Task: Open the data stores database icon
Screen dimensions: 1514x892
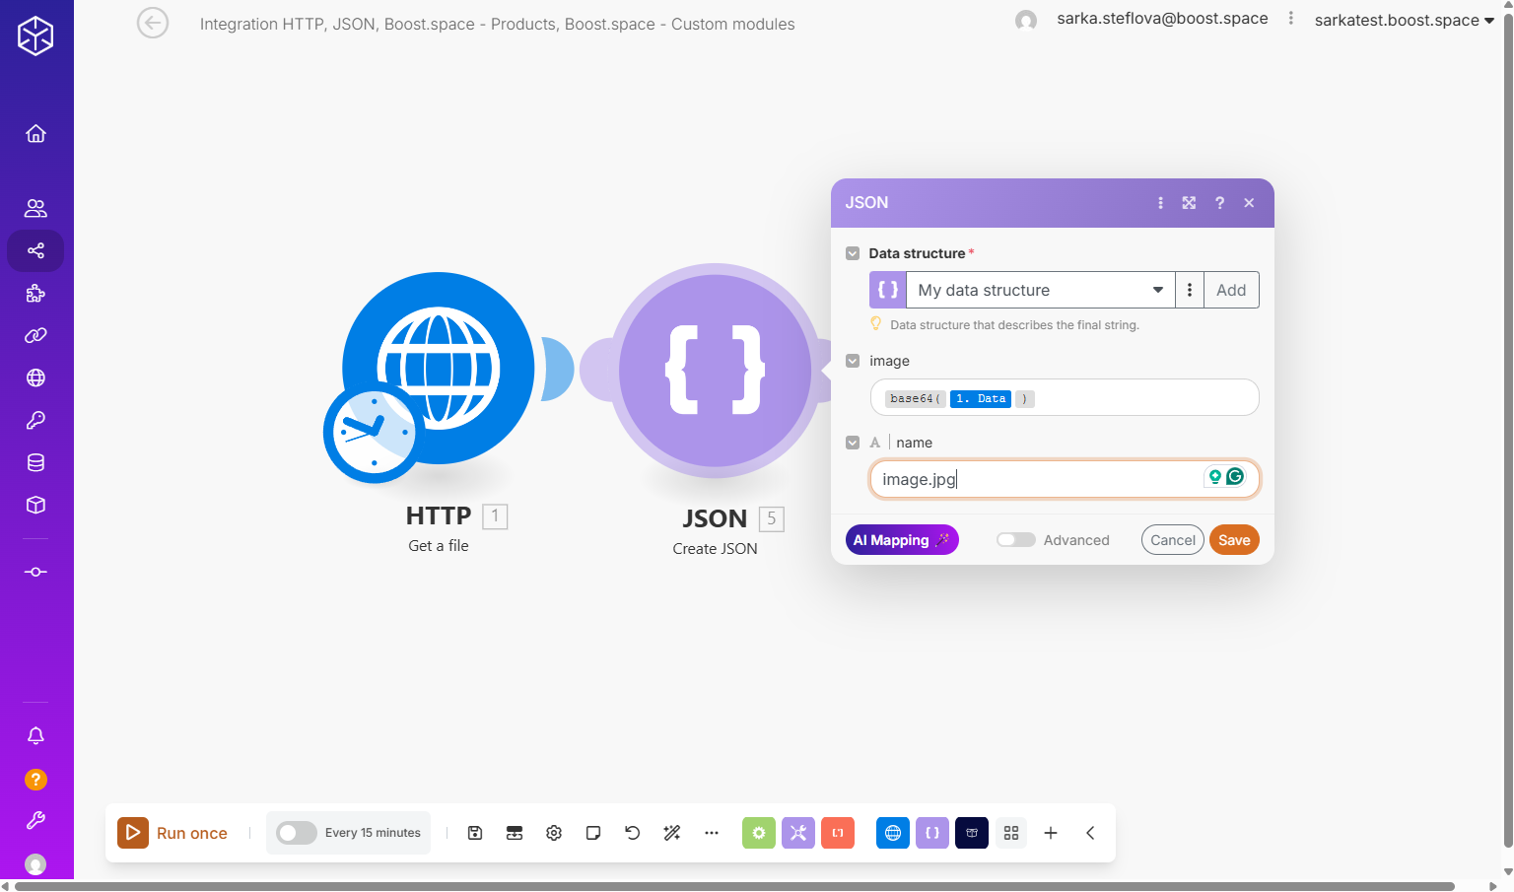Action: pyautogui.click(x=35, y=462)
